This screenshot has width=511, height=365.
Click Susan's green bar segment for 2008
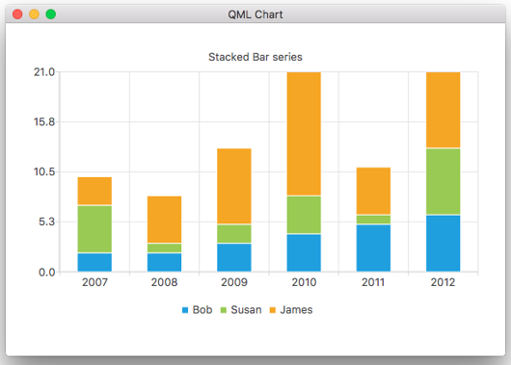[164, 248]
